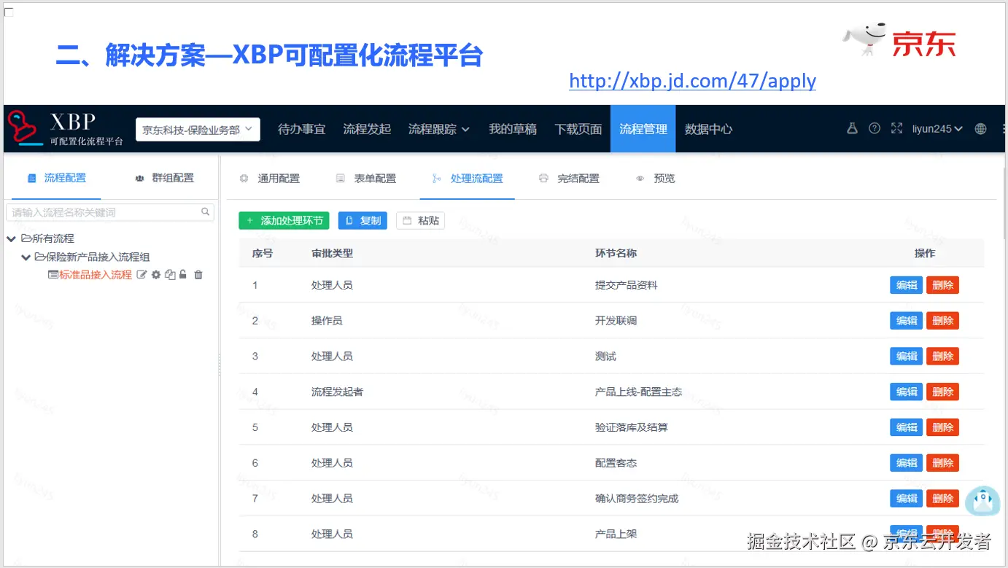Open the 待办事宜 menu

click(302, 129)
